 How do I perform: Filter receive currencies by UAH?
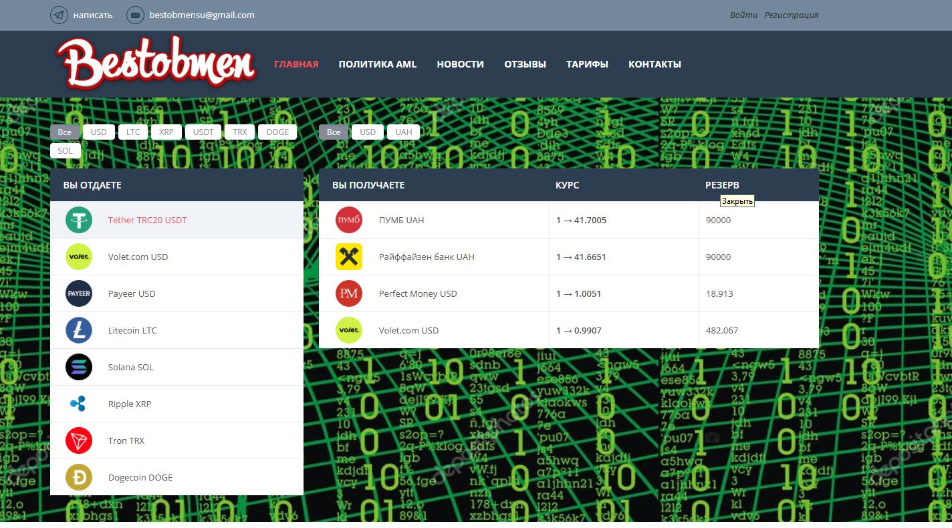point(404,132)
